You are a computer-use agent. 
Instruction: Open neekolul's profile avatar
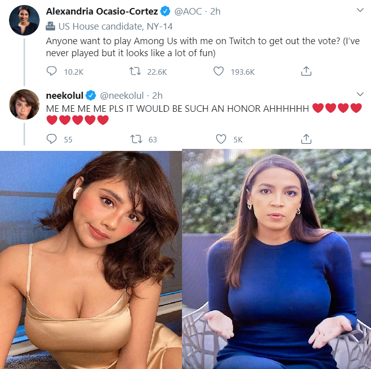[24, 104]
